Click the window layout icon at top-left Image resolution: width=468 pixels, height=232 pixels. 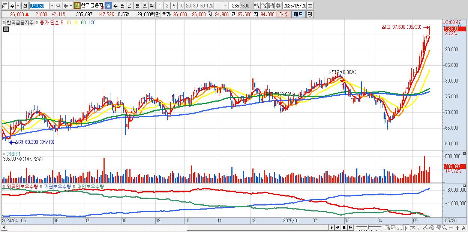point(5,6)
